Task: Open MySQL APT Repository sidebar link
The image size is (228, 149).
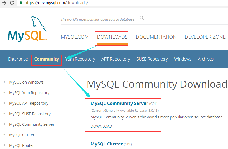Action: (29, 103)
